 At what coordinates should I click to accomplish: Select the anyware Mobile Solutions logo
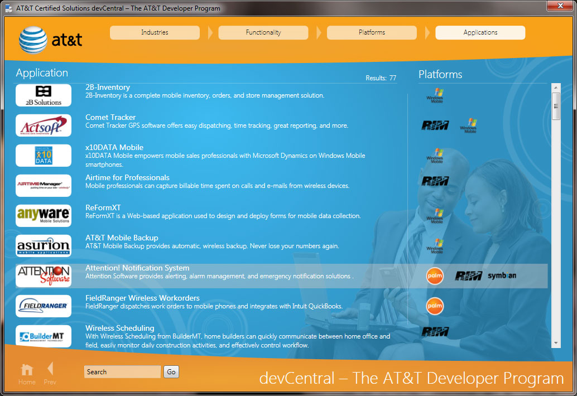click(44, 216)
